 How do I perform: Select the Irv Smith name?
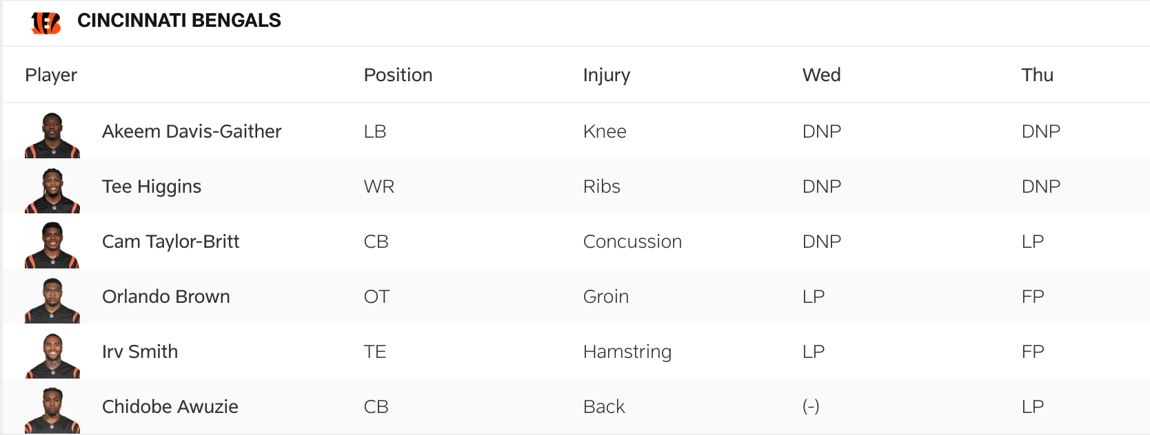[x=140, y=352]
